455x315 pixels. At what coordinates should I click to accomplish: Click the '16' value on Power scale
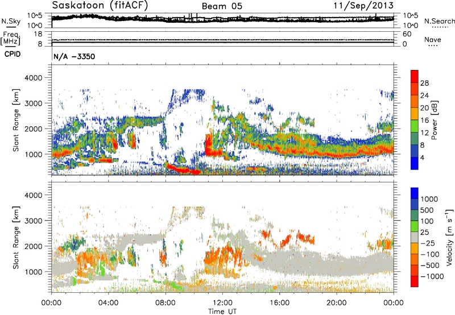click(424, 121)
